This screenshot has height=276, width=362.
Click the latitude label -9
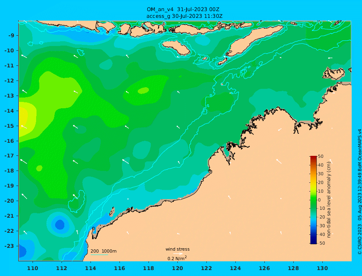[12, 36]
